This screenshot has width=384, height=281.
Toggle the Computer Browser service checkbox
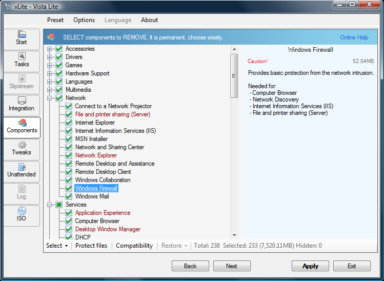(69, 221)
